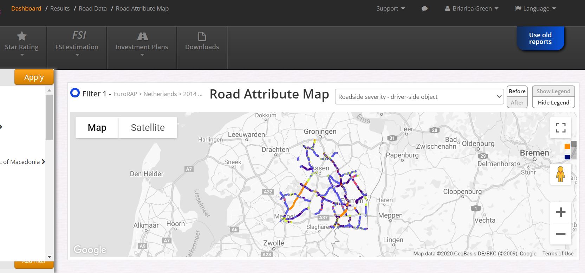The width and height of the screenshot is (585, 273).
Task: Hide the map legend
Action: coord(553,102)
